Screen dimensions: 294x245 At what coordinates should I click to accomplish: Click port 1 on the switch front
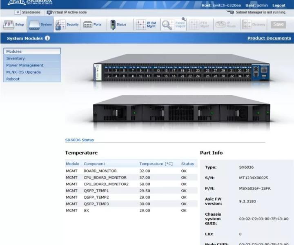(x=108, y=71)
